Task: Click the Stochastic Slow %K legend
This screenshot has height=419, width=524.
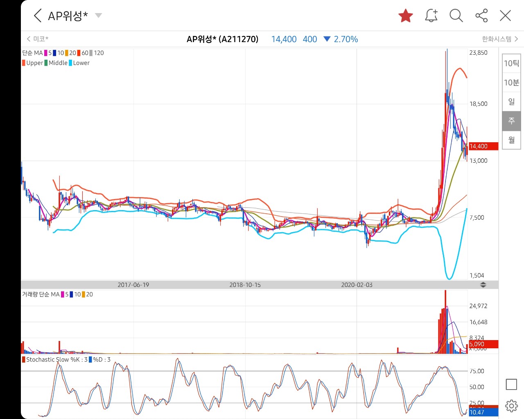Action: [54, 360]
